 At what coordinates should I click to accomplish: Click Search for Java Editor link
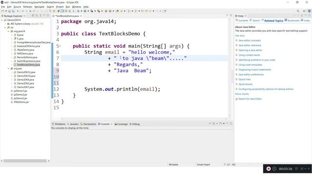[x=250, y=99]
